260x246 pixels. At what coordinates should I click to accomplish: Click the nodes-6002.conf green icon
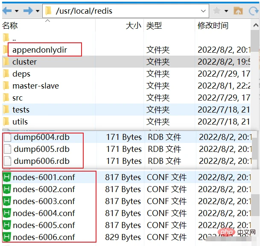click(7, 189)
